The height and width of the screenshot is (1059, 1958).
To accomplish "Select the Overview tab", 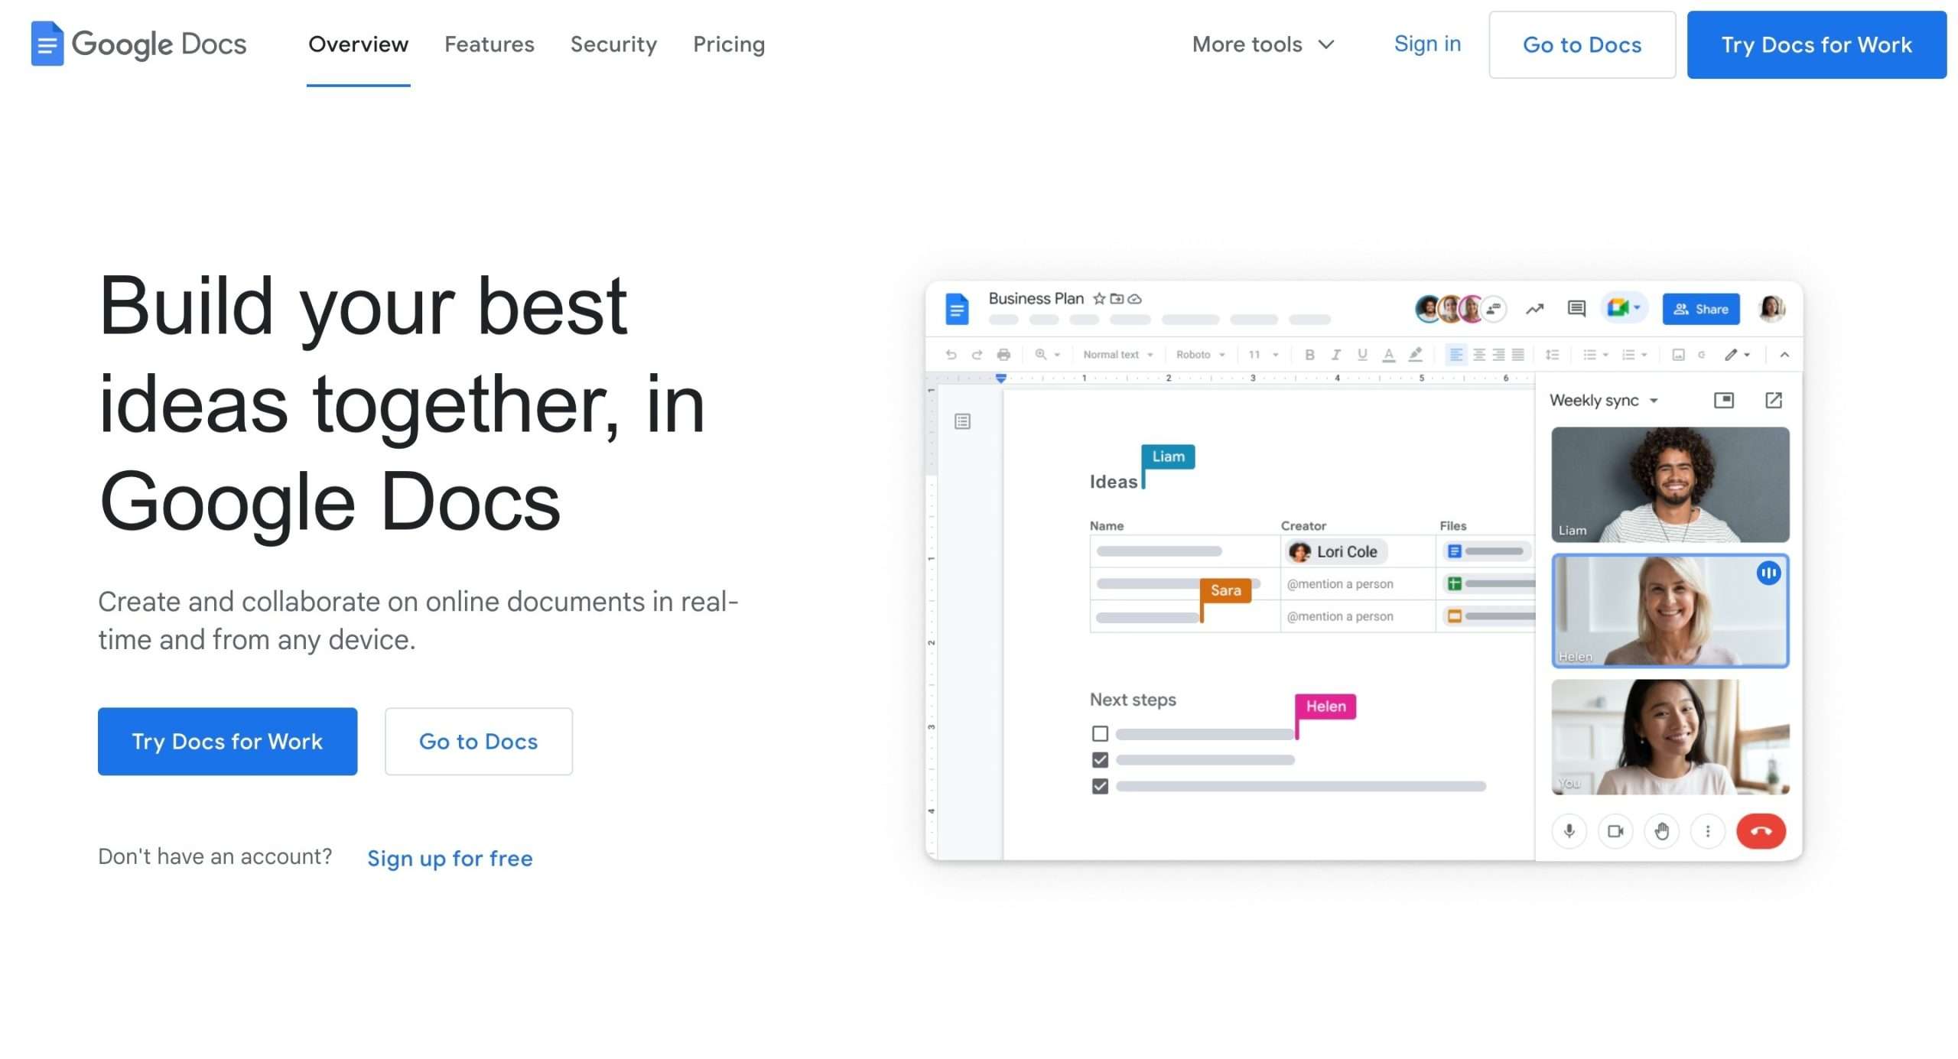I will pyautogui.click(x=358, y=44).
